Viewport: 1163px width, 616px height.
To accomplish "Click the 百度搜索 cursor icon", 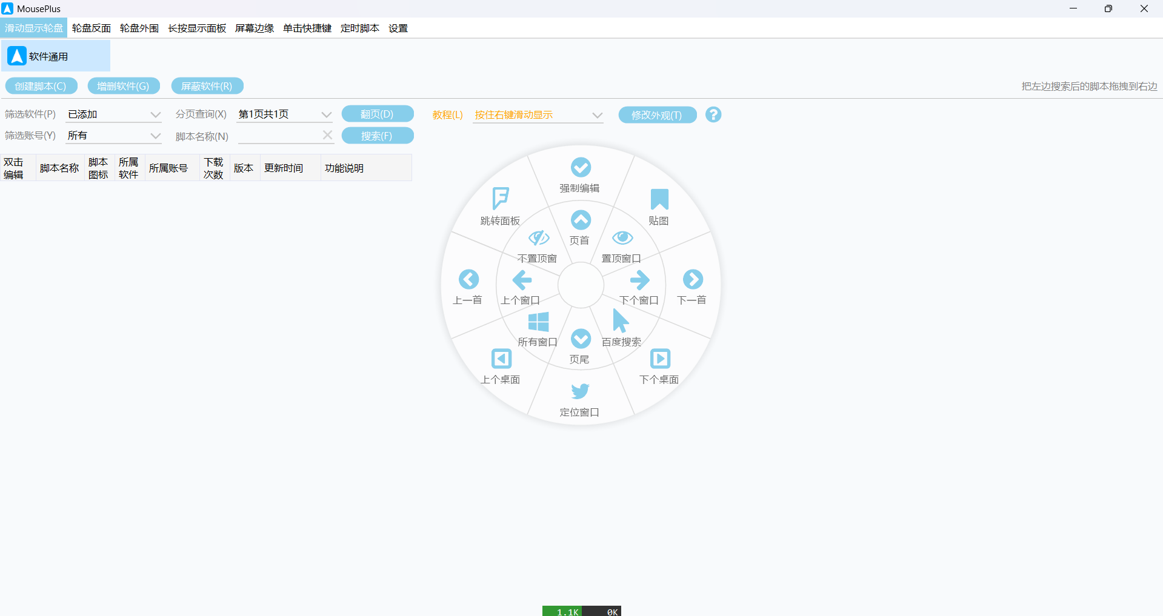I will pyautogui.click(x=620, y=321).
